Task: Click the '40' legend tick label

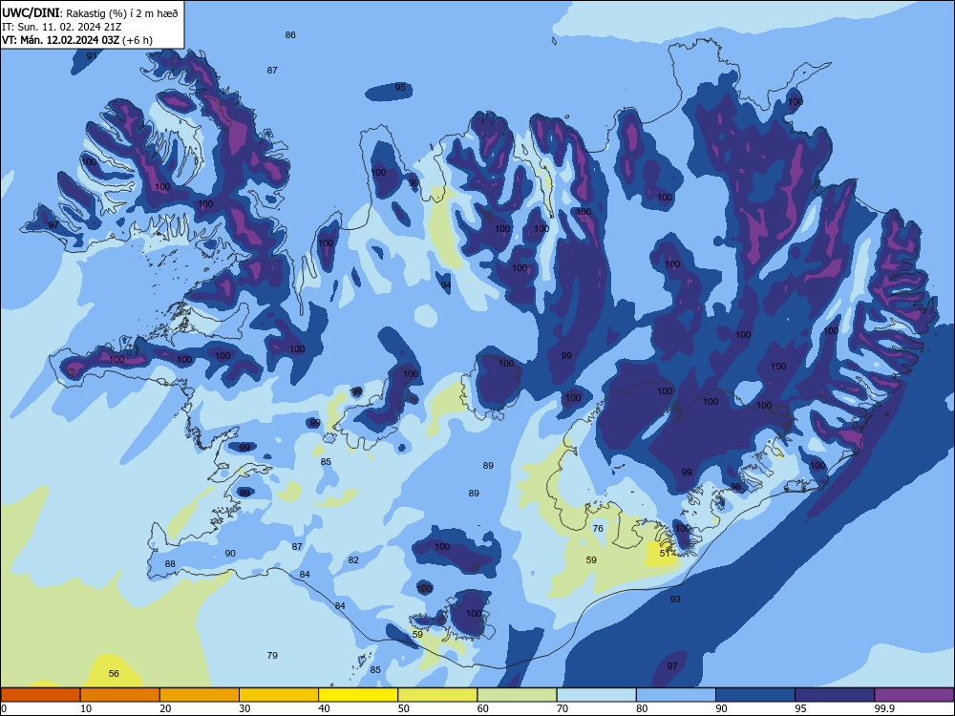Action: coord(324,708)
